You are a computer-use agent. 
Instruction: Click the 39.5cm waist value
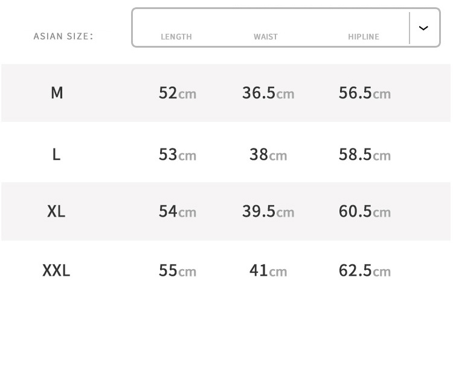[268, 211]
